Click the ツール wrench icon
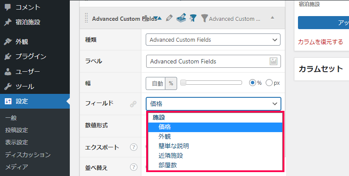Viewport: 349px width, 176px height. coord(8,86)
